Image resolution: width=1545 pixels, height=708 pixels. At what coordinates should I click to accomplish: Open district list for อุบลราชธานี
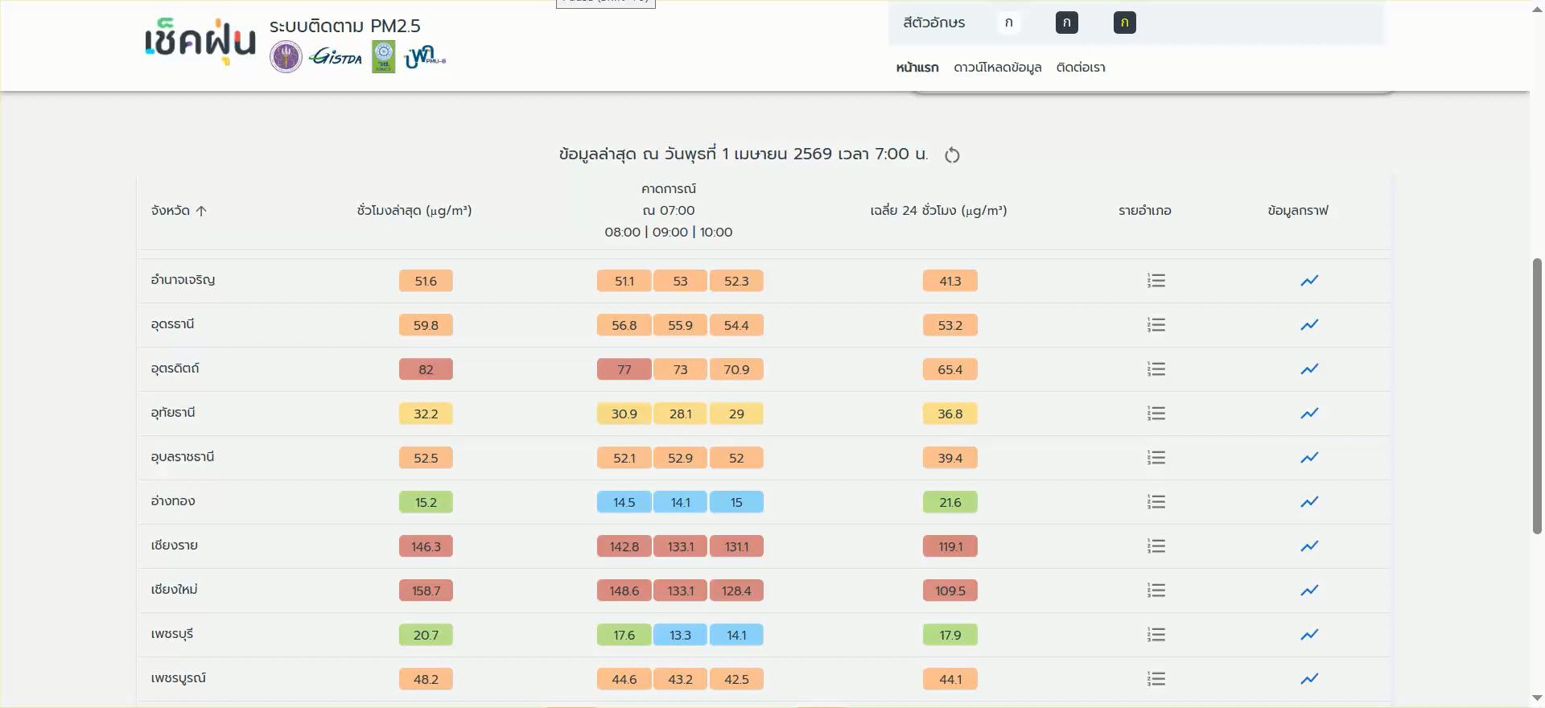pos(1156,458)
